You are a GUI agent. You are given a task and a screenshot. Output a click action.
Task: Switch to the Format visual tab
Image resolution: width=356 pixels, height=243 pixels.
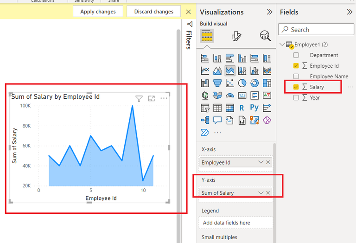click(236, 36)
